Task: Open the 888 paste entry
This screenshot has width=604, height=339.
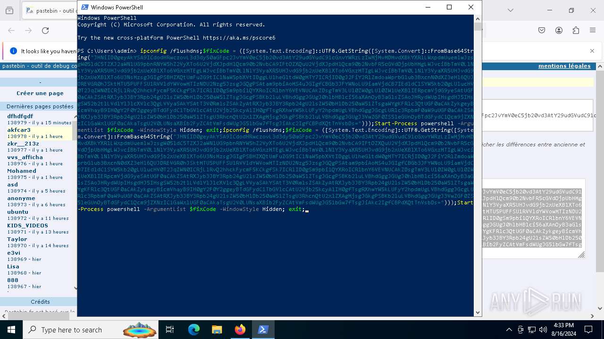Action: click(13, 280)
